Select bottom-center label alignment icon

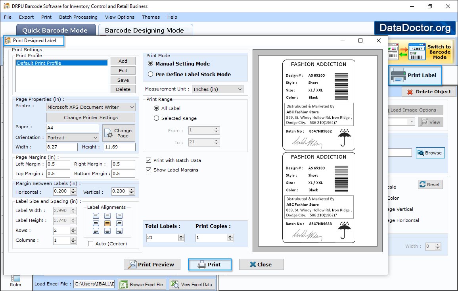click(x=107, y=231)
